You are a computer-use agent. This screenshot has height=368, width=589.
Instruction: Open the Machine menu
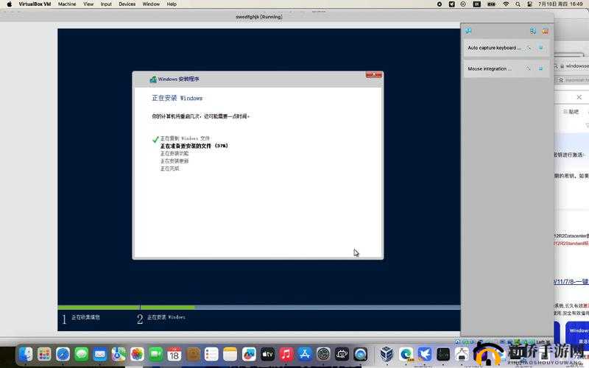67,4
